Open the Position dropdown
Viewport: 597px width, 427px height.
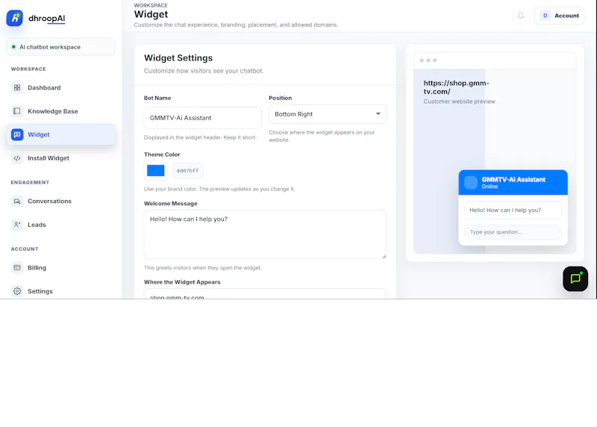[328, 114]
